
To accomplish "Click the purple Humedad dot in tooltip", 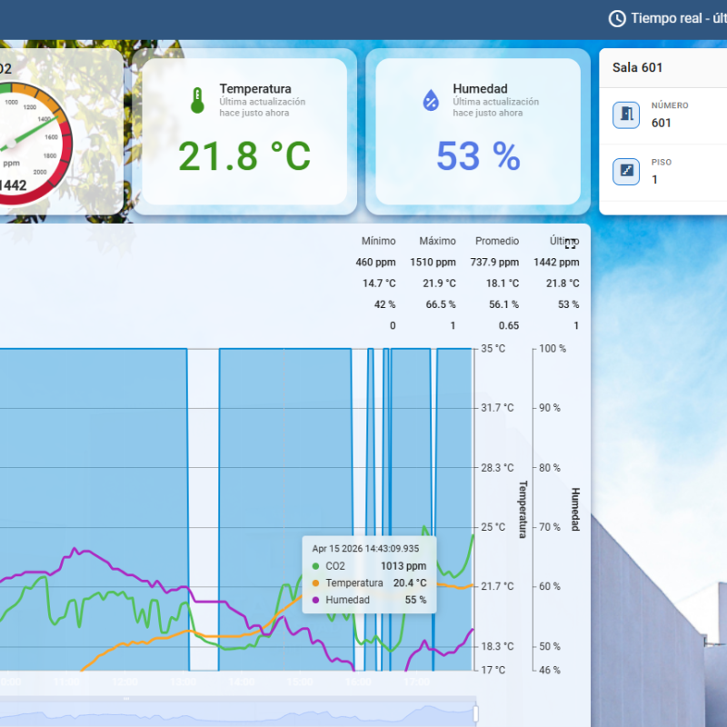I will [315, 601].
